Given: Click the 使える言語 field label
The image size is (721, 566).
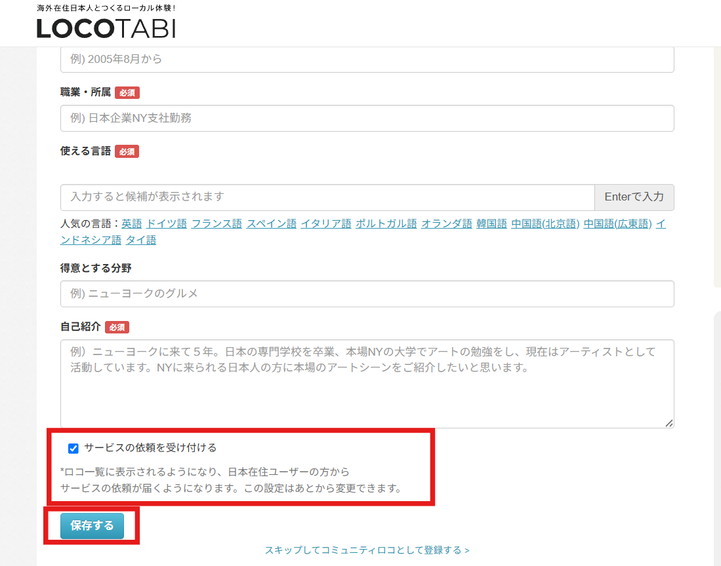Looking at the screenshot, I should tap(85, 151).
